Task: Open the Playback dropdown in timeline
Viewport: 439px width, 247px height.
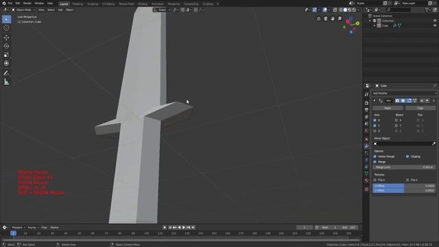Action: click(19, 228)
